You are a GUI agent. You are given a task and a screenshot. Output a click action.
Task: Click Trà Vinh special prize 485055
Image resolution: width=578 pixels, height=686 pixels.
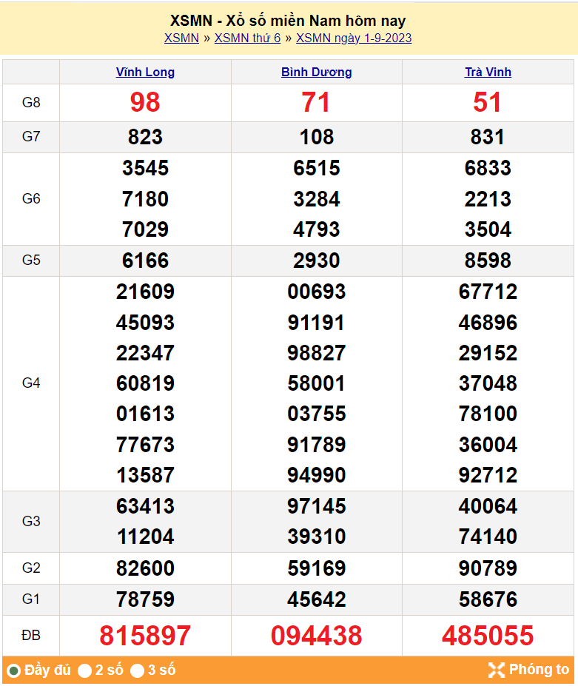point(488,636)
